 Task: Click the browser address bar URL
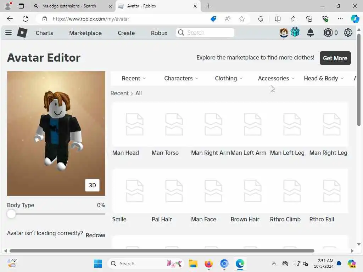pyautogui.click(x=91, y=19)
